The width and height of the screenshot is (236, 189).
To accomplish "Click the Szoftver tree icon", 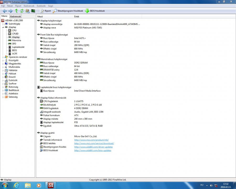I will pyautogui.click(x=6, y=84).
